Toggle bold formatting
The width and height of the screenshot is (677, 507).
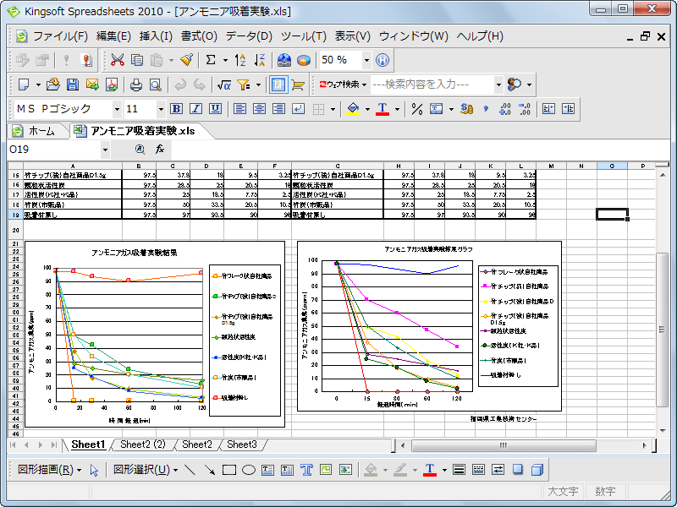click(176, 109)
